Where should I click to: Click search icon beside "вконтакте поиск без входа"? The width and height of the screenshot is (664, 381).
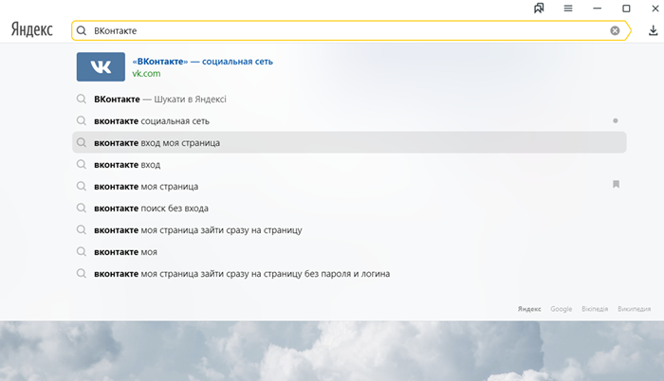[82, 208]
